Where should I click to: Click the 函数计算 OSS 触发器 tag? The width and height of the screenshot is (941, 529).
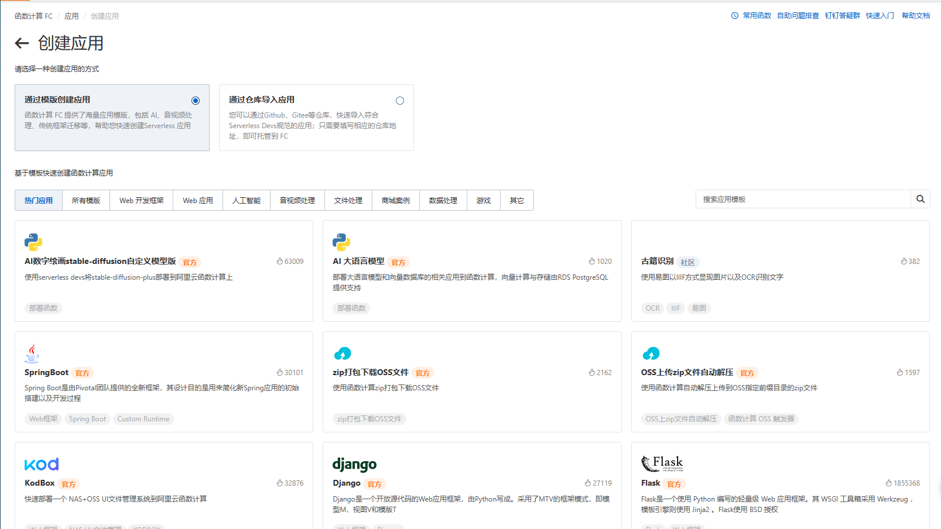click(761, 419)
